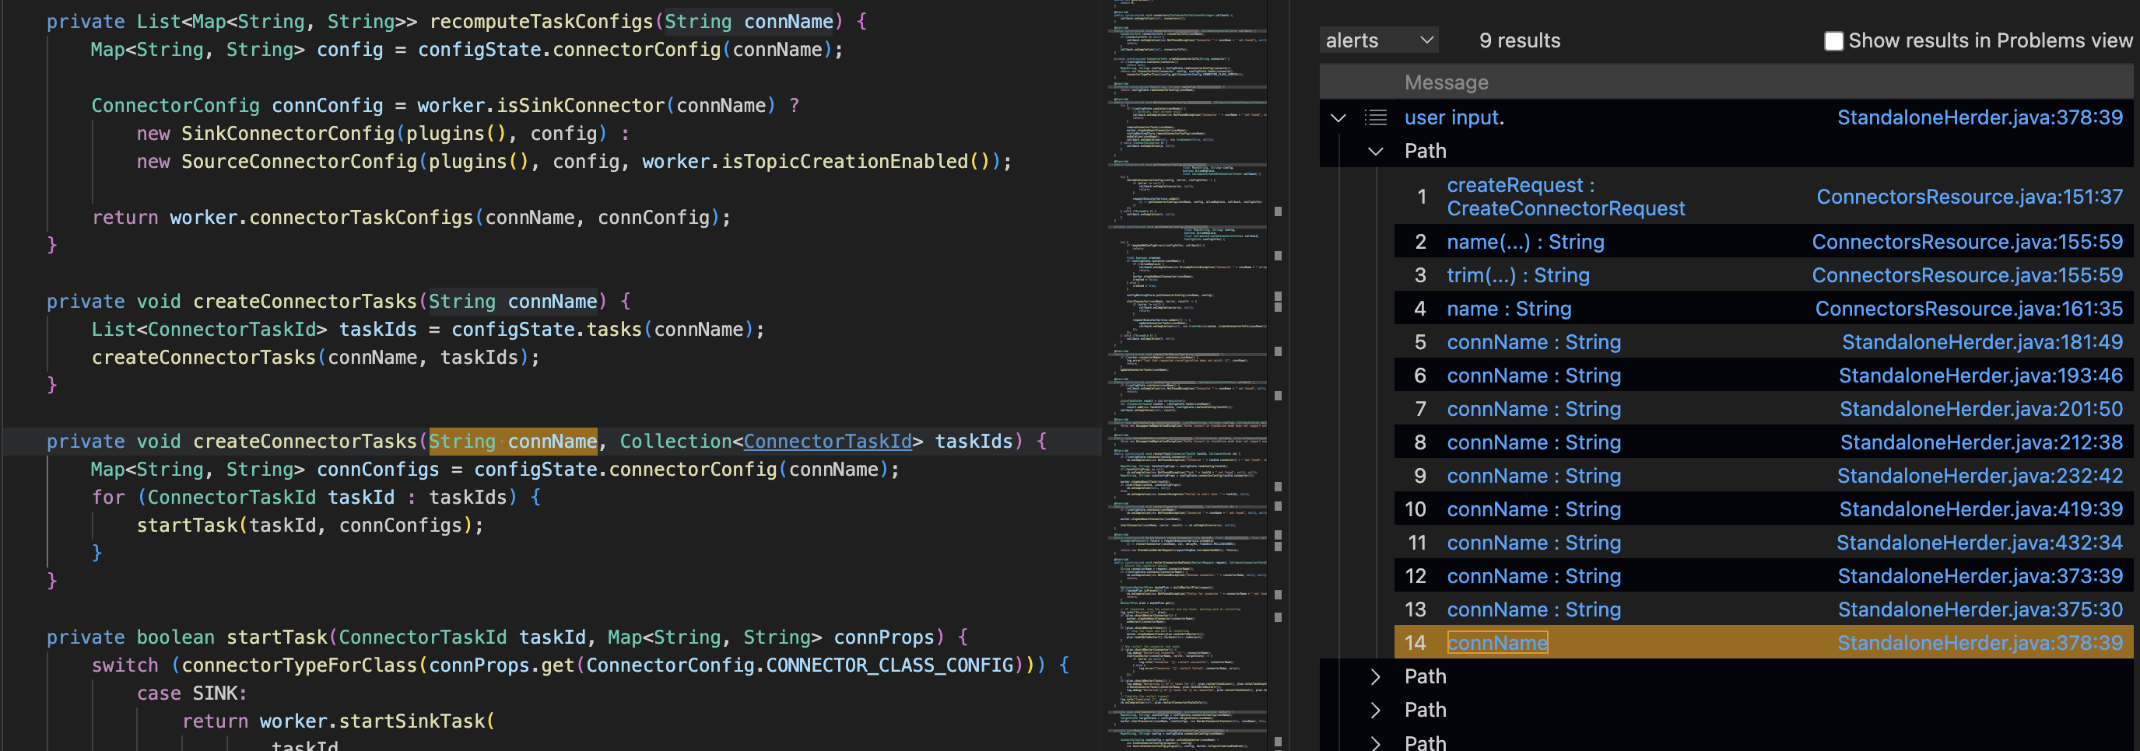Open ConnectorsResource.java:155:59 link on step 3

[1966, 274]
